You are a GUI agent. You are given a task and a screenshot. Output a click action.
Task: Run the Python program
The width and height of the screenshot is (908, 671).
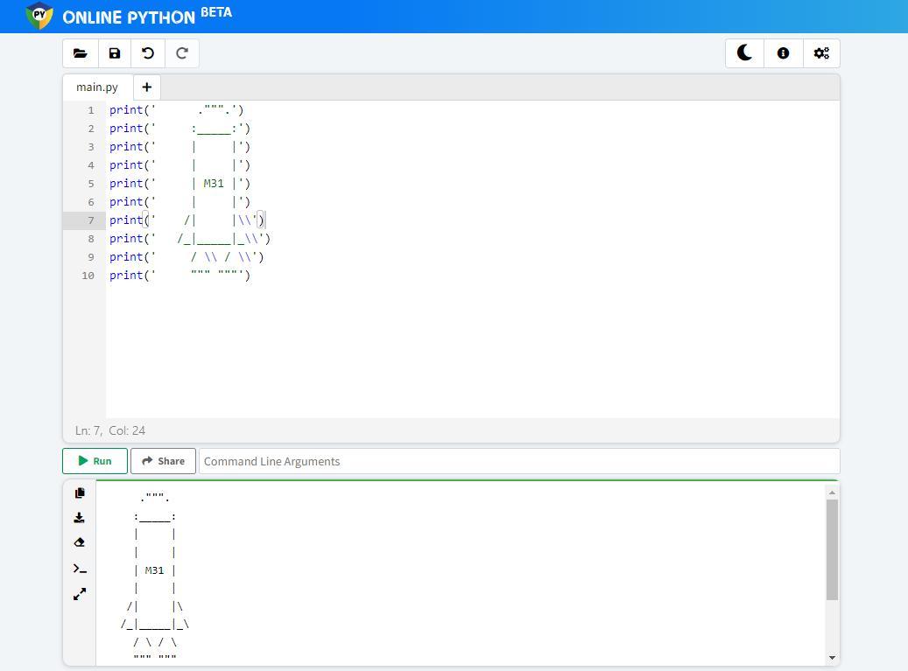pos(95,461)
